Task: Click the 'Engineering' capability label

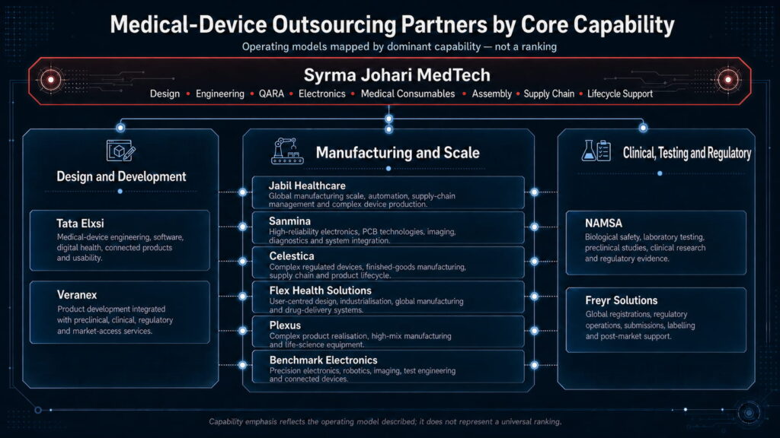Action: click(x=220, y=94)
